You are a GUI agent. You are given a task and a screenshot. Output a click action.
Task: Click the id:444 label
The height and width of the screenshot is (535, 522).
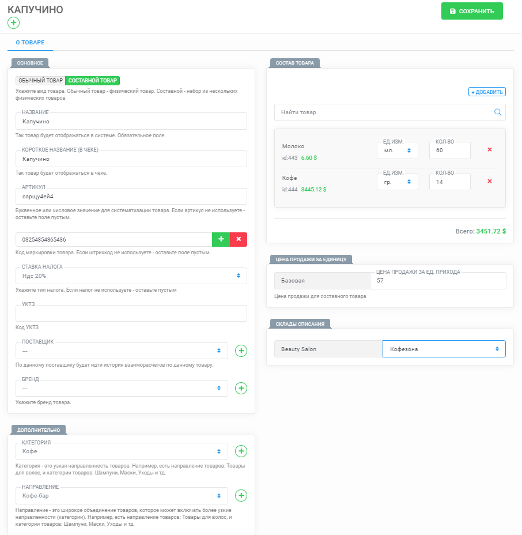(x=290, y=189)
